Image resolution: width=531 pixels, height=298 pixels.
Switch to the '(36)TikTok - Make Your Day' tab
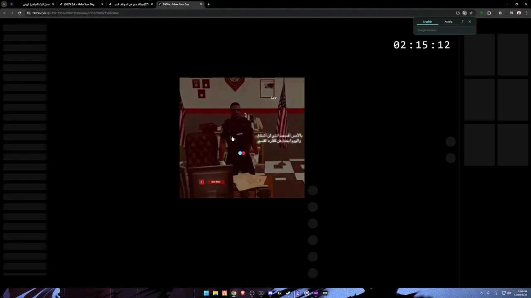pos(81,4)
